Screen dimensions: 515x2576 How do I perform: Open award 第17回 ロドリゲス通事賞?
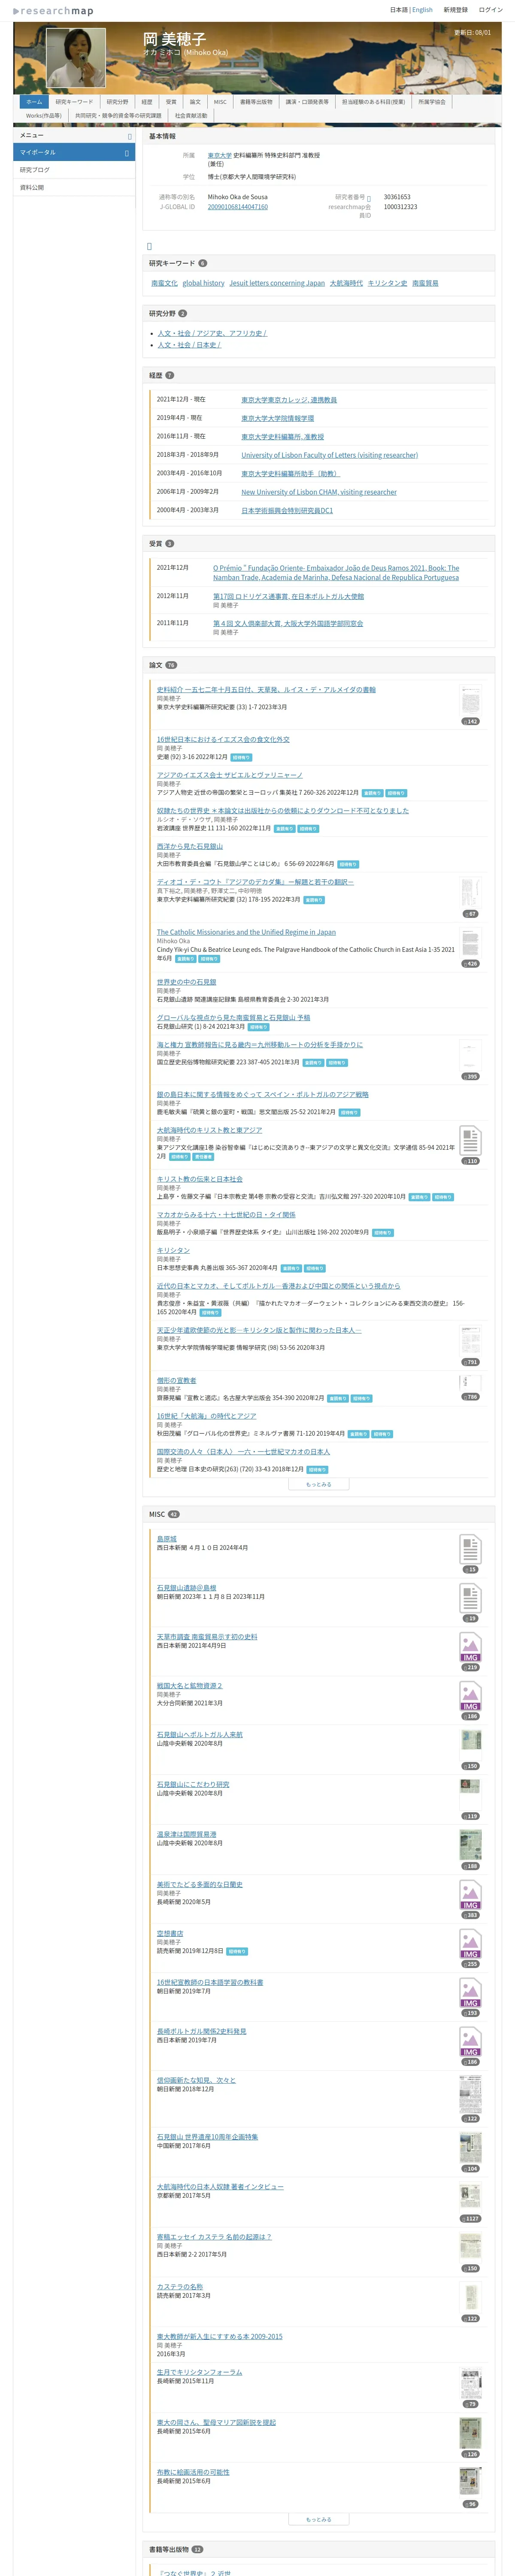288,596
